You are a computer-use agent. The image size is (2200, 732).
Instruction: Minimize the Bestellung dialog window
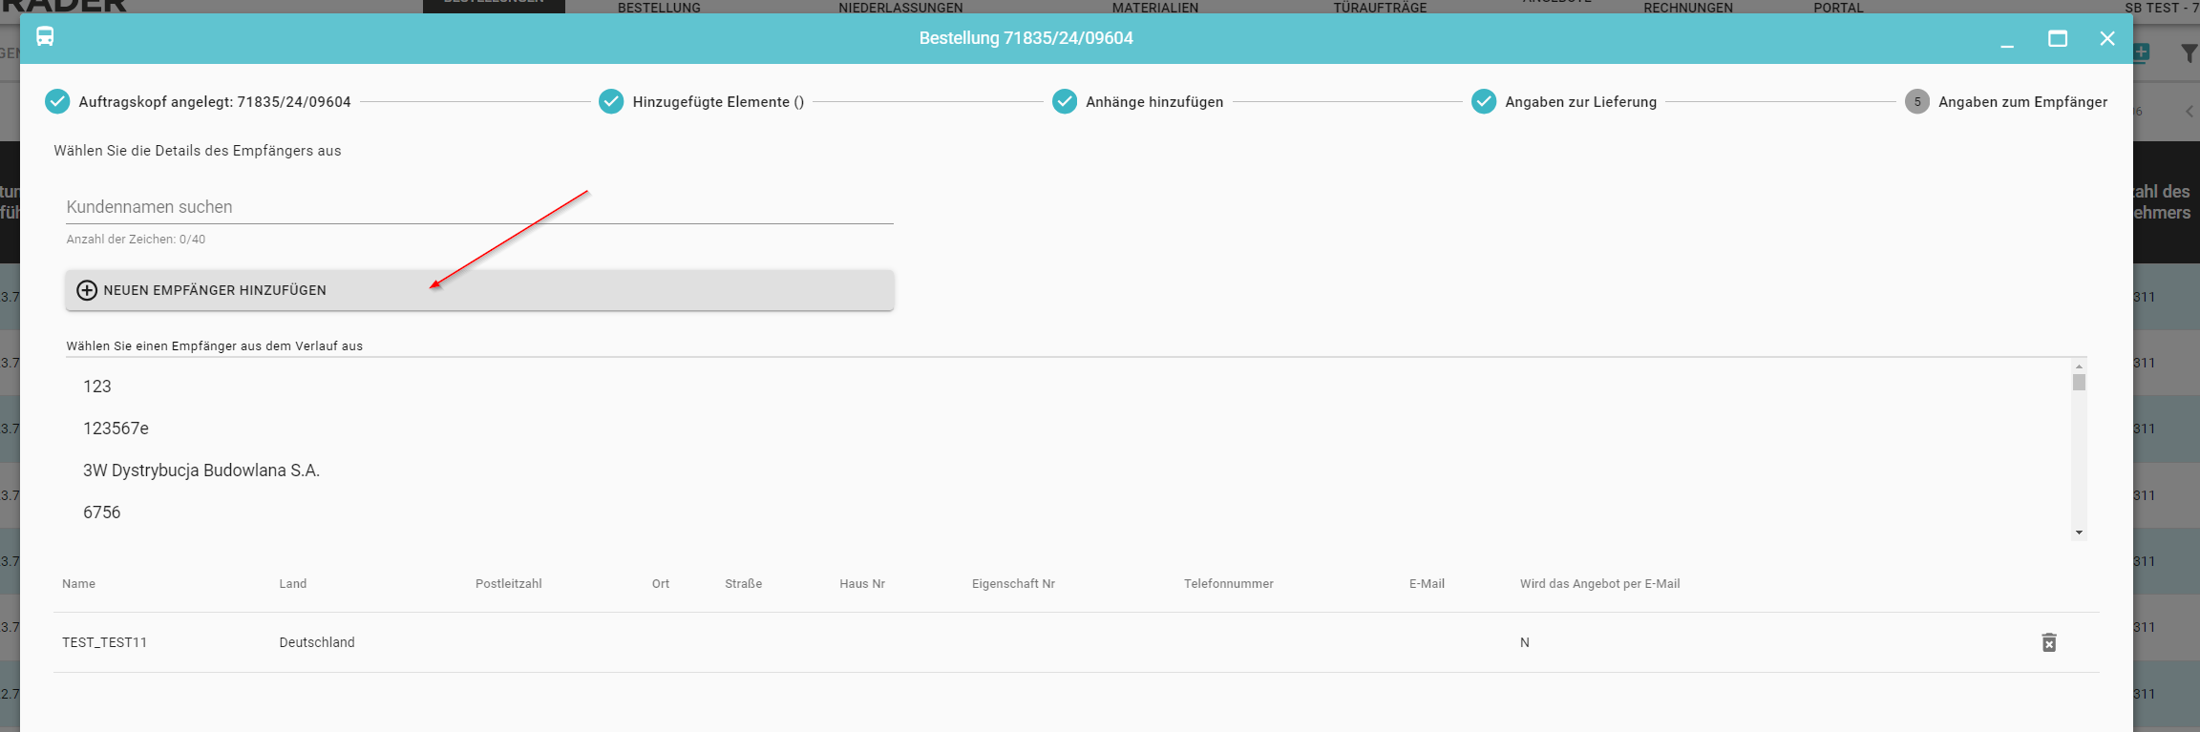pos(2007,40)
